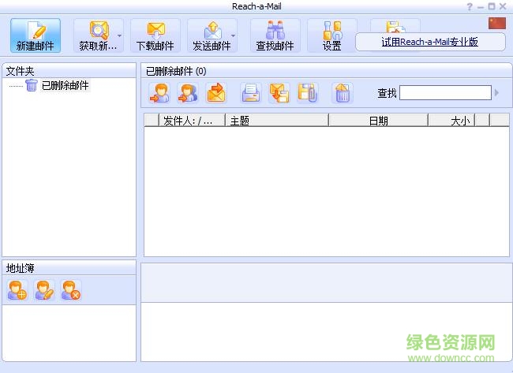Sort messages by the 日期 column header
The image size is (513, 373).
click(x=378, y=121)
